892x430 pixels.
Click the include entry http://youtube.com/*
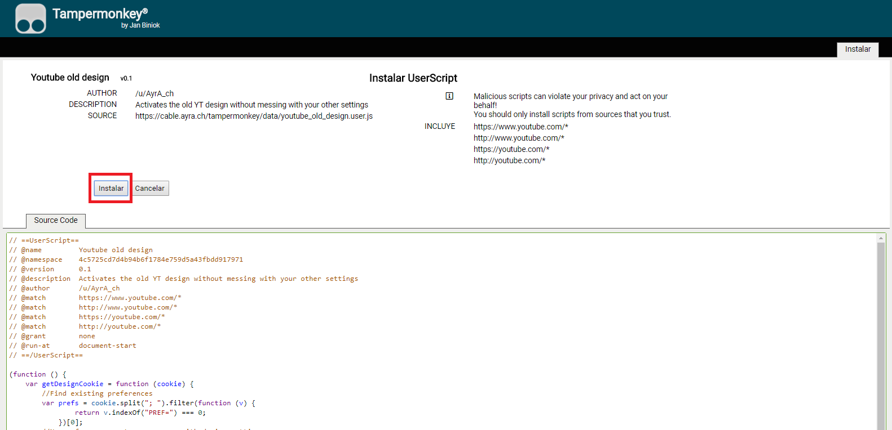pos(510,160)
